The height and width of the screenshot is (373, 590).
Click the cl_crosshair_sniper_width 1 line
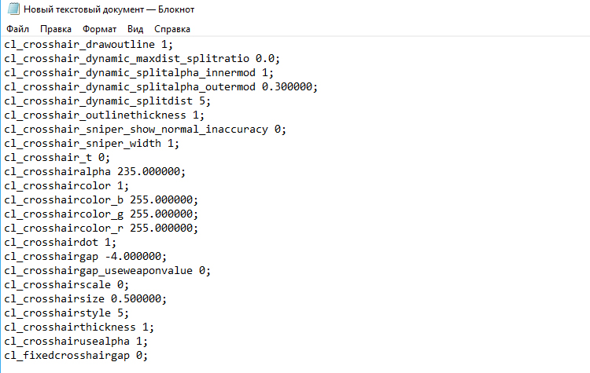pos(92,144)
